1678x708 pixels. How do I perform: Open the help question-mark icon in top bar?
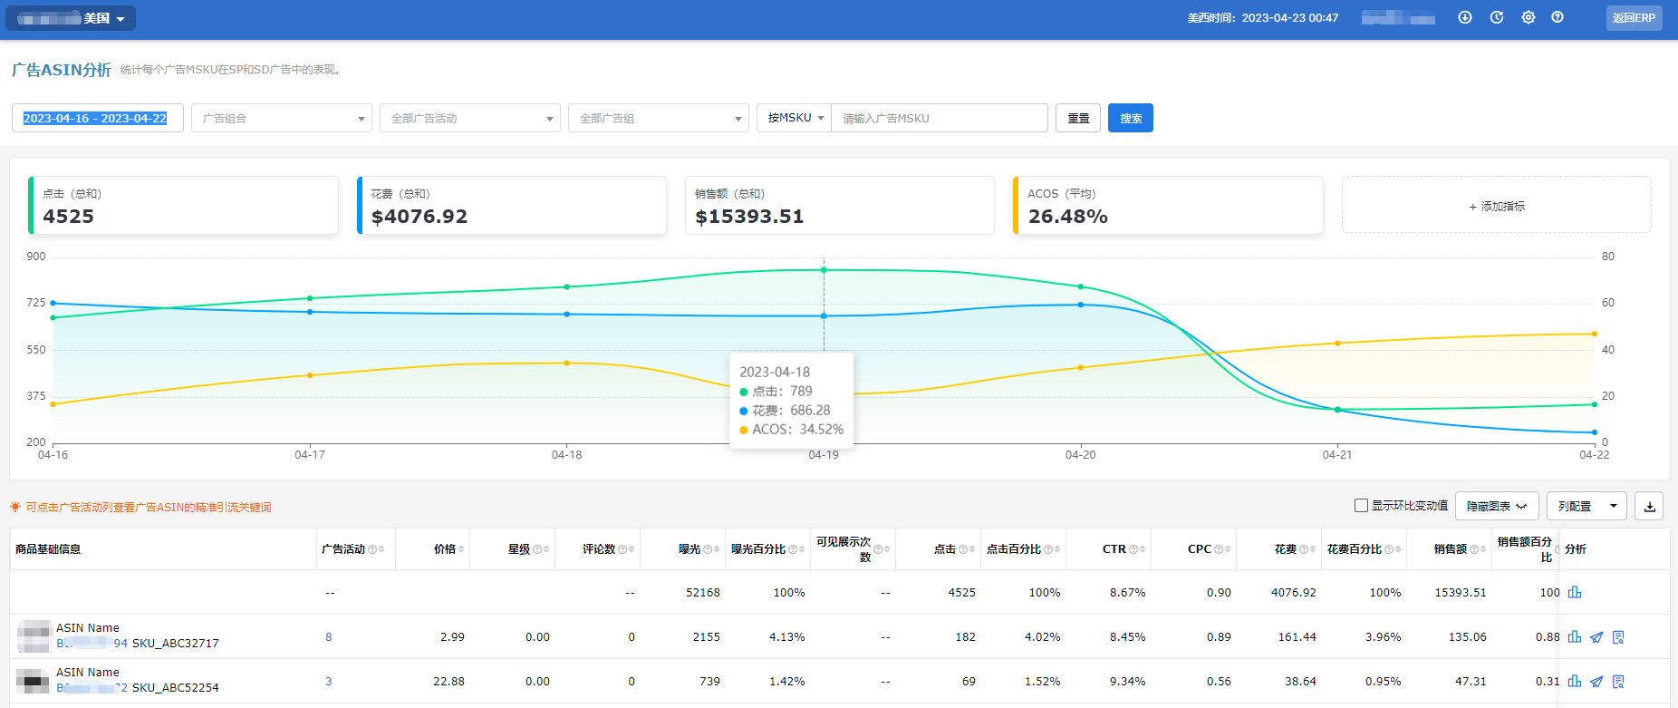click(1557, 17)
